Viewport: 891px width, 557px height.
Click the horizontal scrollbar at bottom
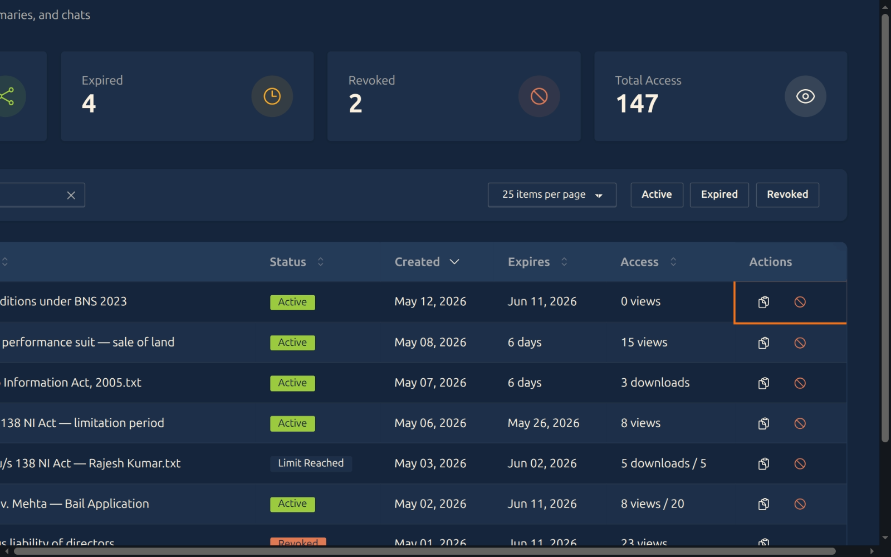click(424, 551)
